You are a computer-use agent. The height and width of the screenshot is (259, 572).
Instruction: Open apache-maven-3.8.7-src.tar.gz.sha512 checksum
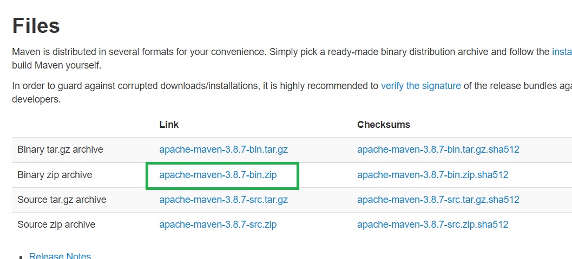[x=438, y=200]
